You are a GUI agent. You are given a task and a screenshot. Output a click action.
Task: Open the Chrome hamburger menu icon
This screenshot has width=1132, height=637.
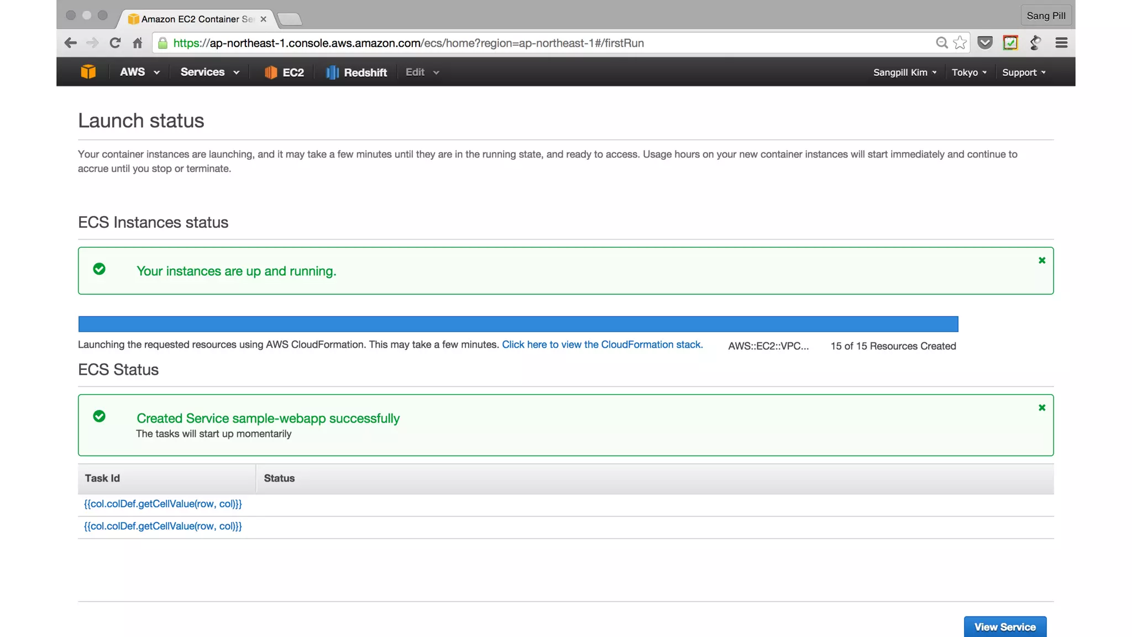coord(1061,43)
